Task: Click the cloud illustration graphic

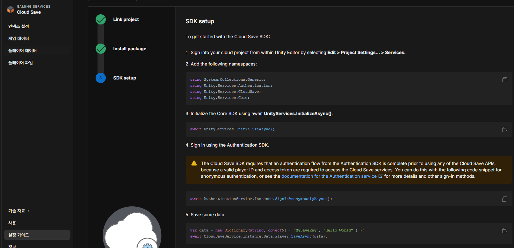Action: (132, 227)
